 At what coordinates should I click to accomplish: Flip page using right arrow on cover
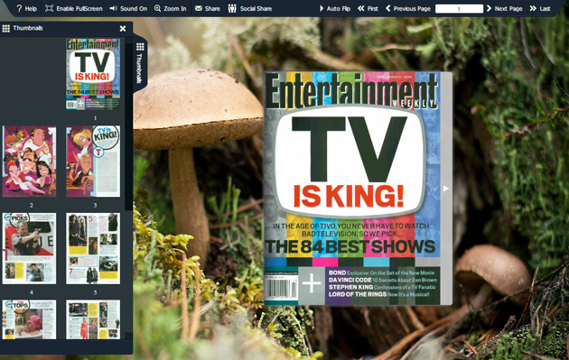(446, 189)
